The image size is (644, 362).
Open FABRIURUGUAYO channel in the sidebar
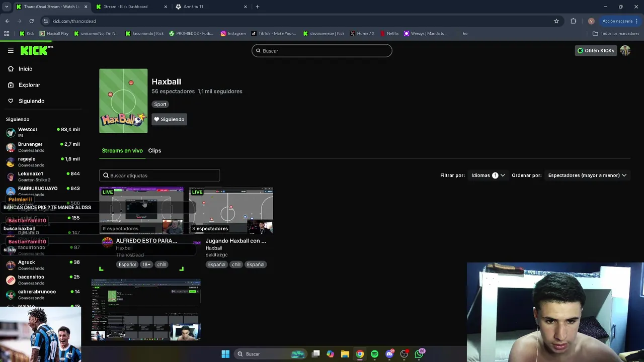pyautogui.click(x=43, y=191)
